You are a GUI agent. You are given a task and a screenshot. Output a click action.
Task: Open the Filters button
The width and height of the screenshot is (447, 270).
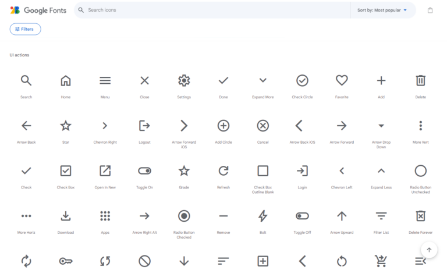[25, 29]
